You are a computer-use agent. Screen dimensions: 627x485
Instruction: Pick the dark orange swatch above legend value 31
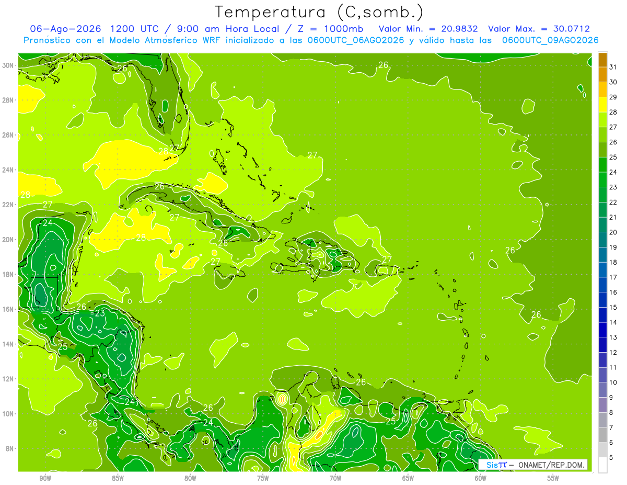602,60
